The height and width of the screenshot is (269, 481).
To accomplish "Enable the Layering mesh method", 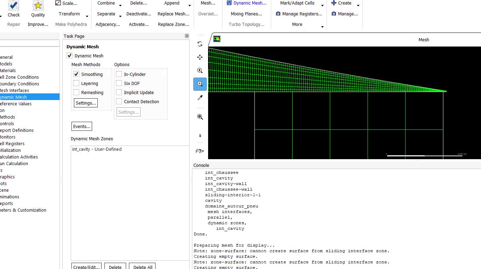I will point(76,83).
